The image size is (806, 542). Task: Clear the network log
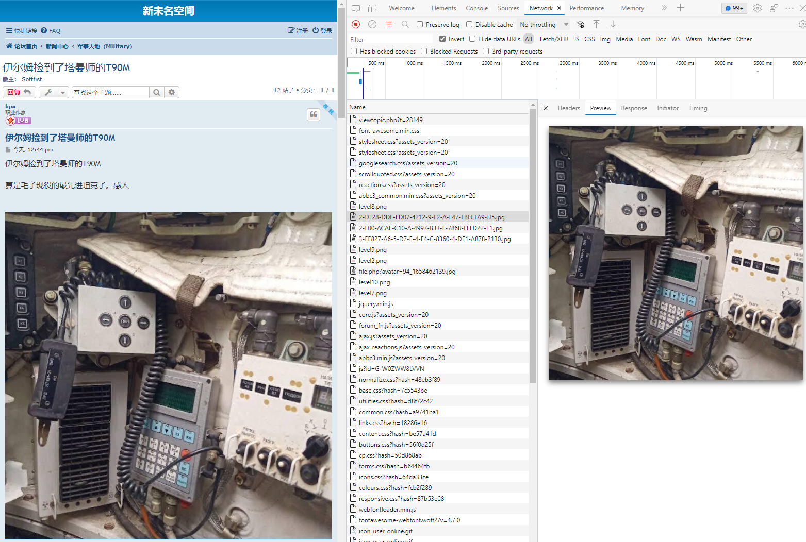372,24
